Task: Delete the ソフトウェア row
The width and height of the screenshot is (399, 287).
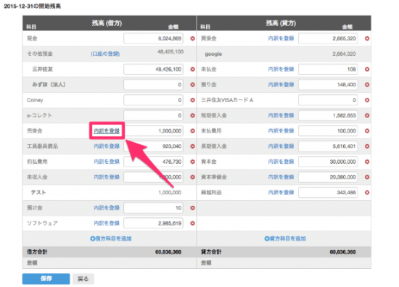Action: [x=193, y=223]
